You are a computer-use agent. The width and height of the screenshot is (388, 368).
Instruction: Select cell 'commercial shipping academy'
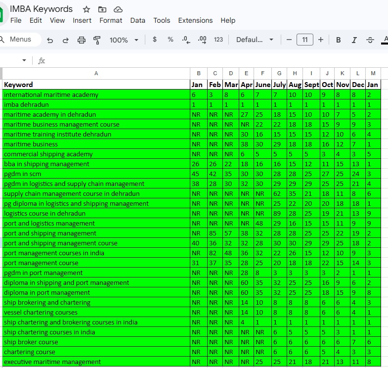point(96,154)
